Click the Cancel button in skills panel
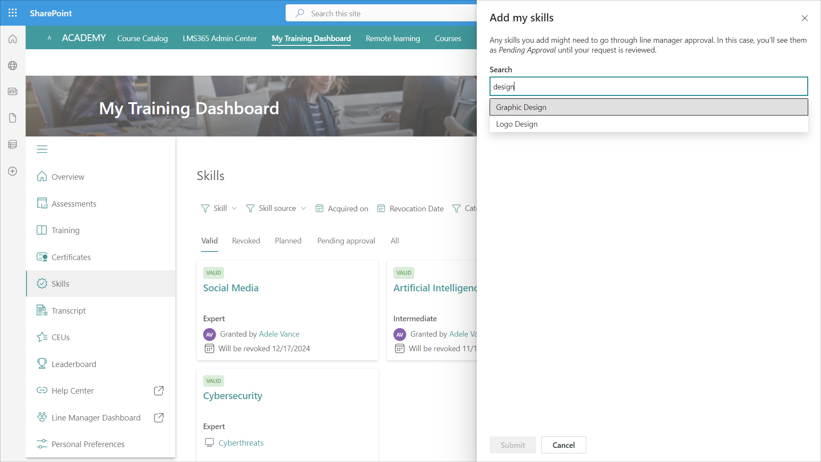 click(563, 445)
